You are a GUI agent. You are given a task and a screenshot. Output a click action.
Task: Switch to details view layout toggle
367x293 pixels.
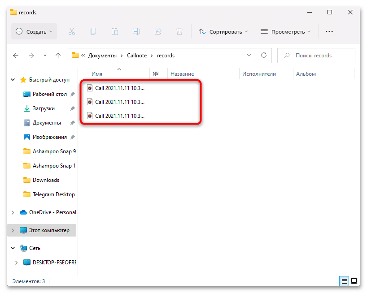344,281
